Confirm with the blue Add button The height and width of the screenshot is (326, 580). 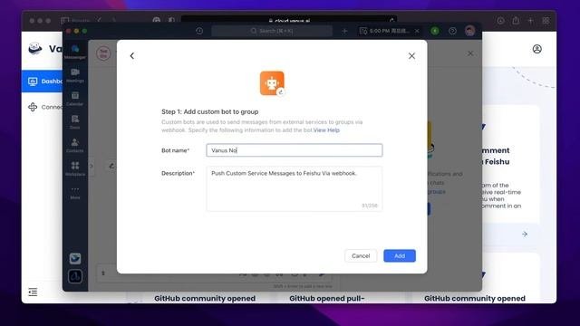(400, 255)
